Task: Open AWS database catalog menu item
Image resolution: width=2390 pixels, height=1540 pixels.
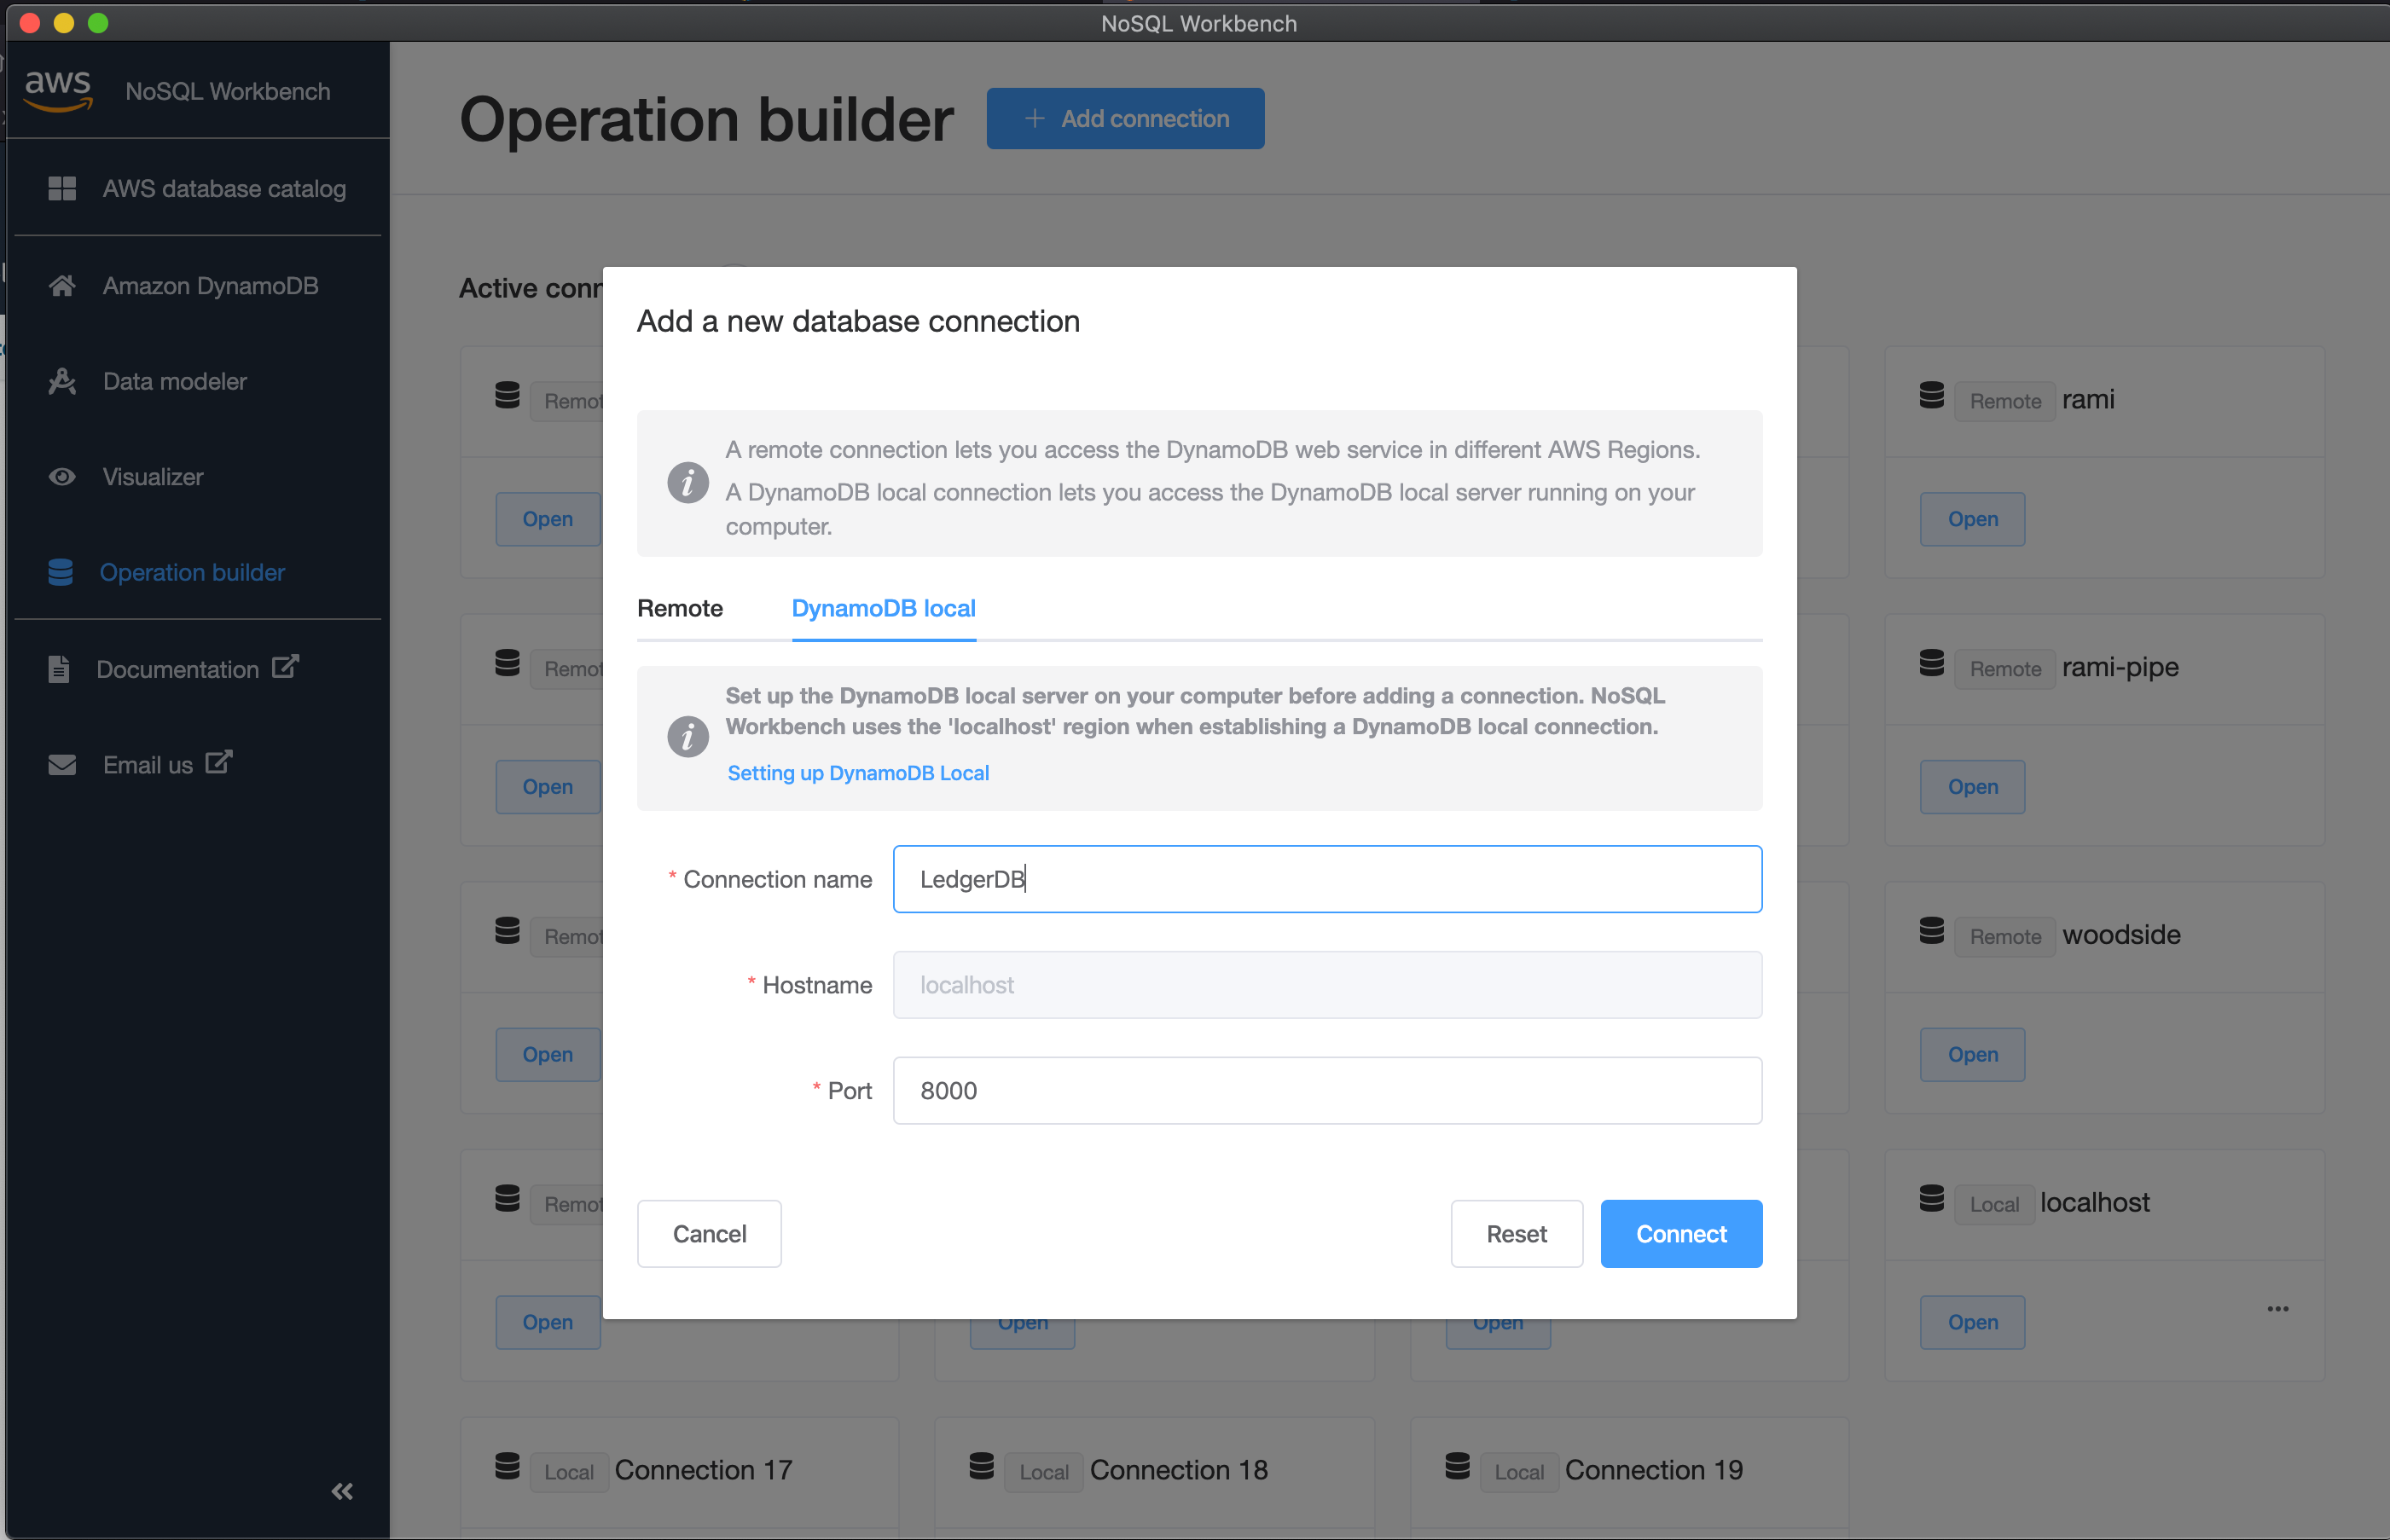Action: click(198, 188)
